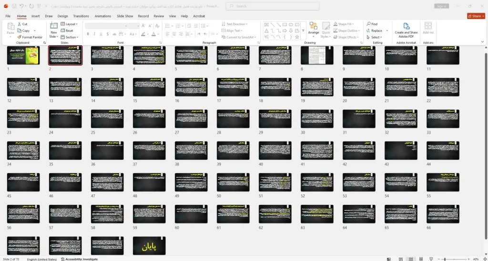This screenshot has width=488, height=261.
Task: Switch to Normal view in the status bar
Action: pyautogui.click(x=401, y=259)
